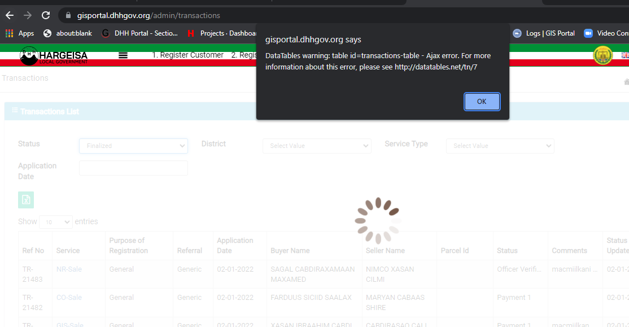
Task: Open the CO-Sale service link
Action: 69,298
